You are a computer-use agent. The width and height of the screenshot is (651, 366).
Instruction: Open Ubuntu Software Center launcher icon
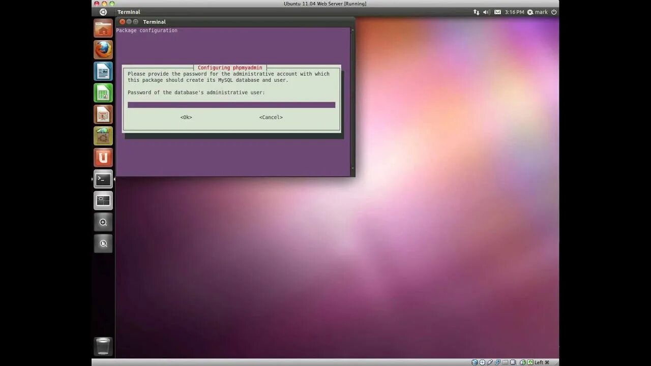pyautogui.click(x=103, y=136)
